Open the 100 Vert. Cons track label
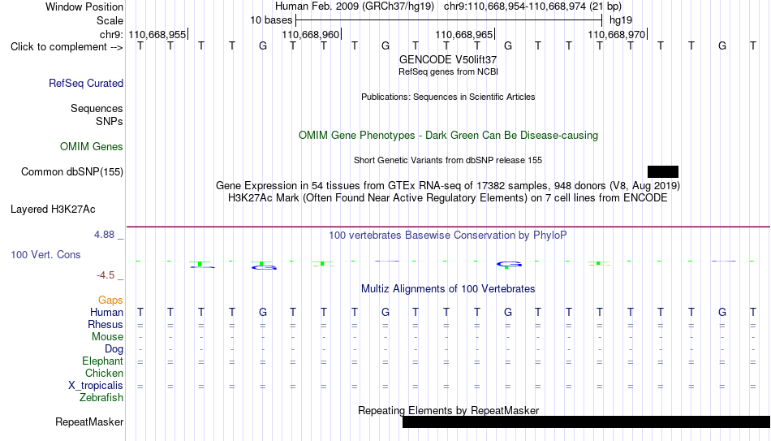The height and width of the screenshot is (441, 771). pyautogui.click(x=45, y=254)
